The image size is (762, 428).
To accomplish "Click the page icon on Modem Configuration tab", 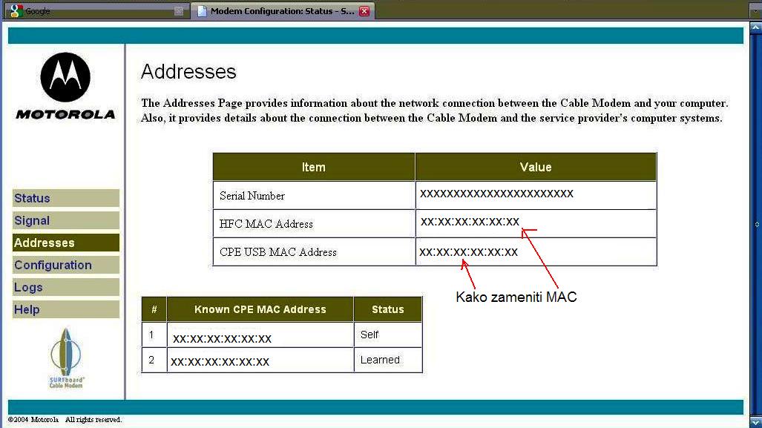I will (202, 11).
